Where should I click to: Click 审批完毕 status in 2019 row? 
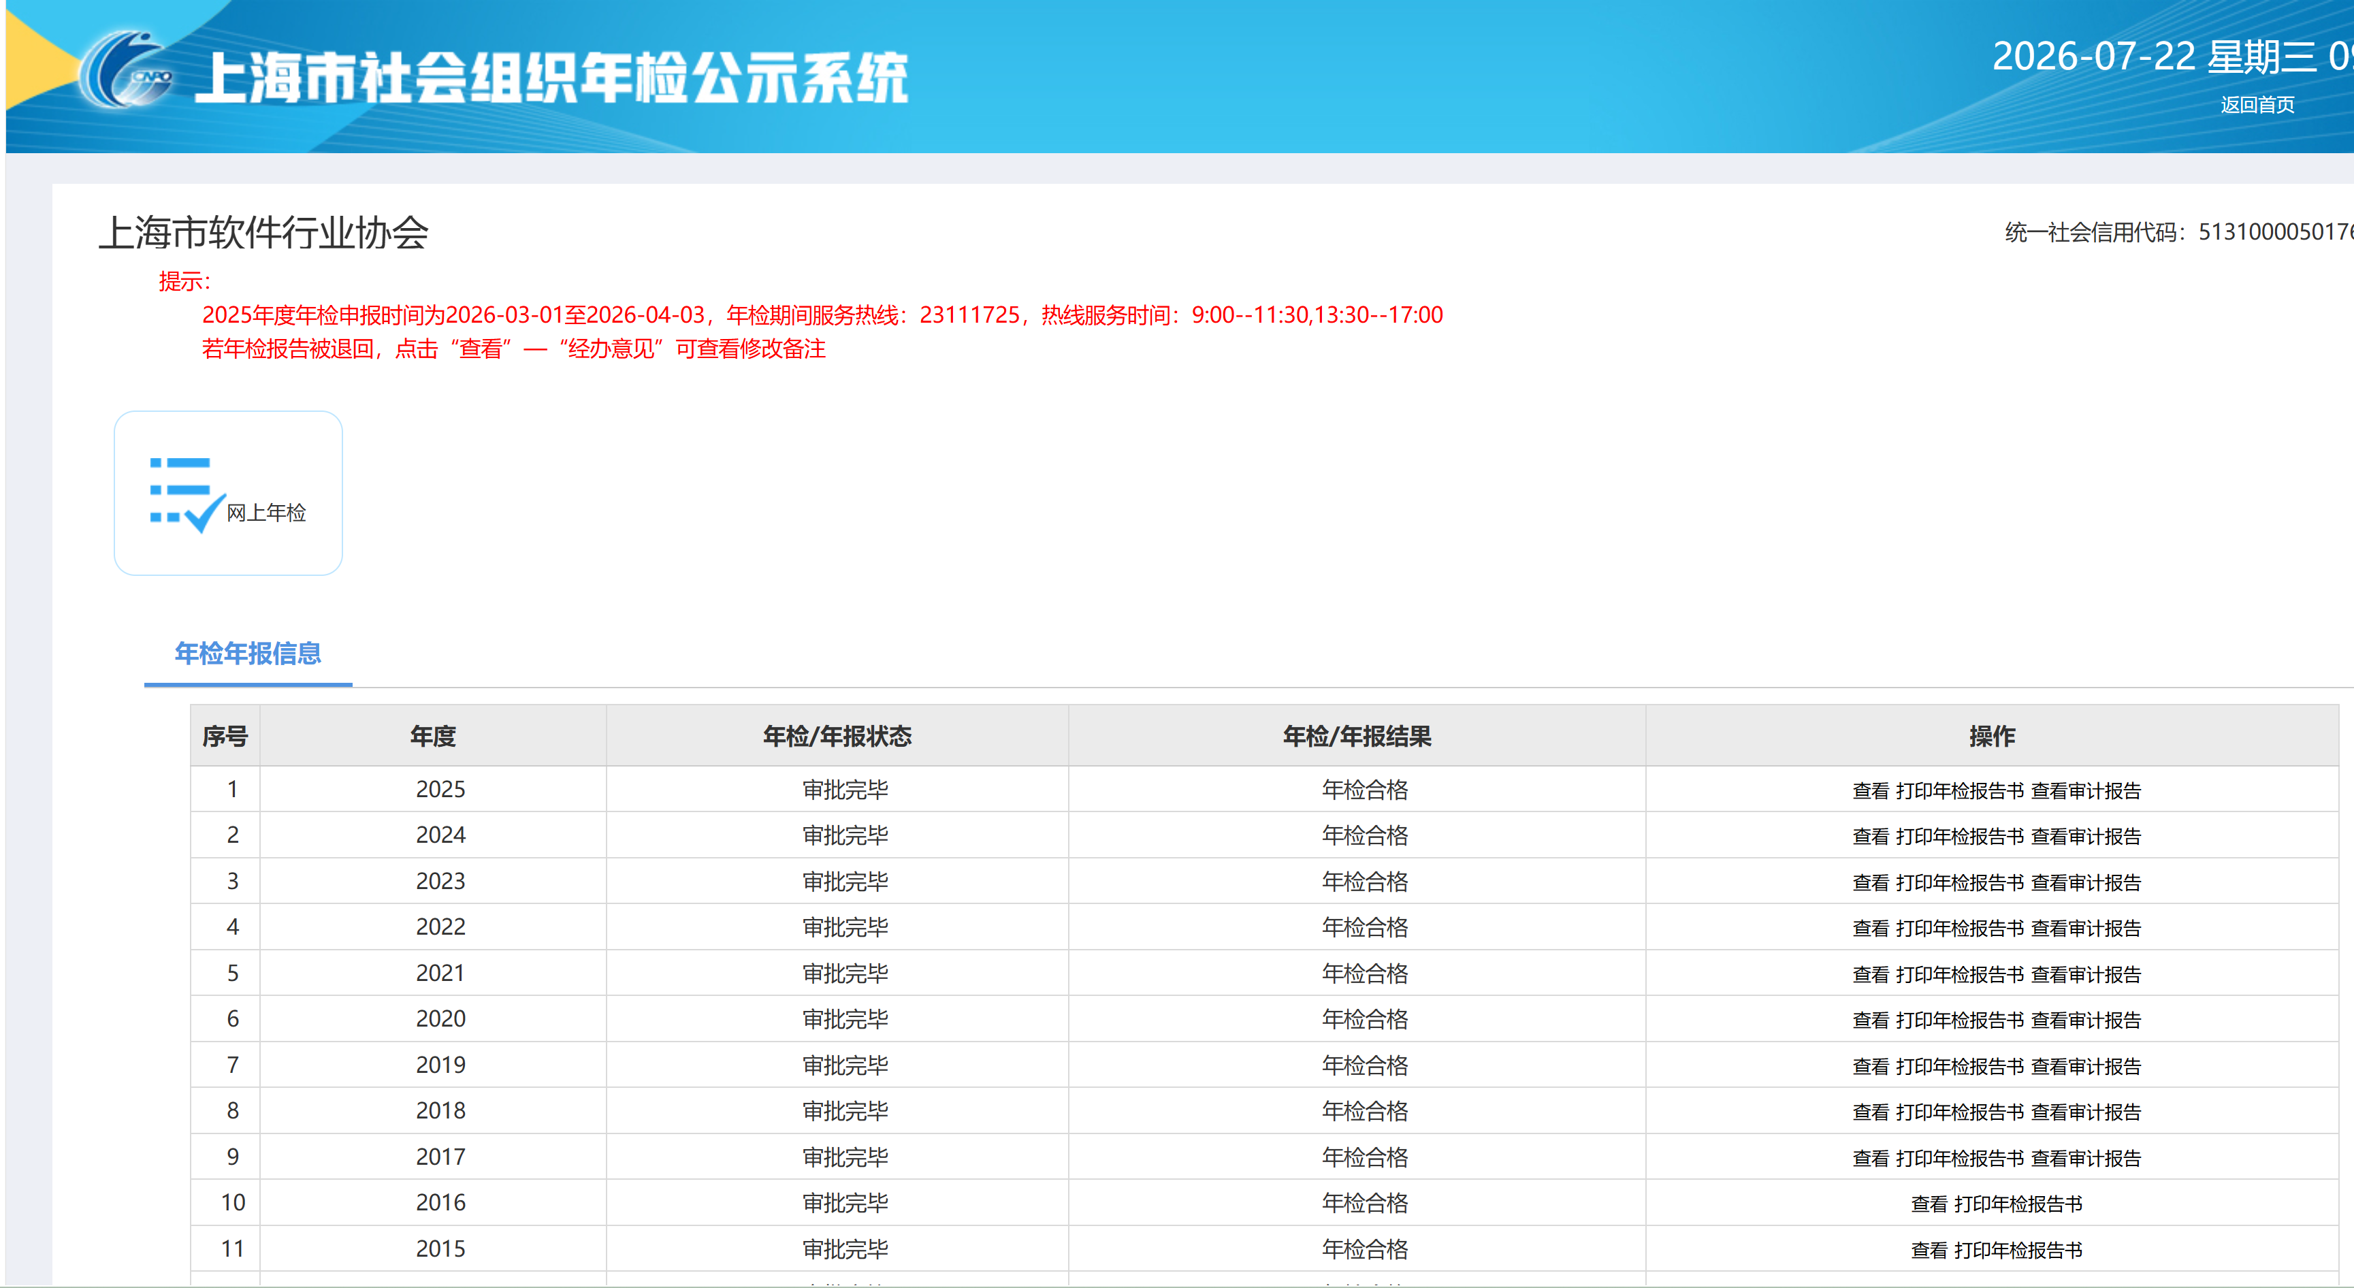coord(845,1065)
